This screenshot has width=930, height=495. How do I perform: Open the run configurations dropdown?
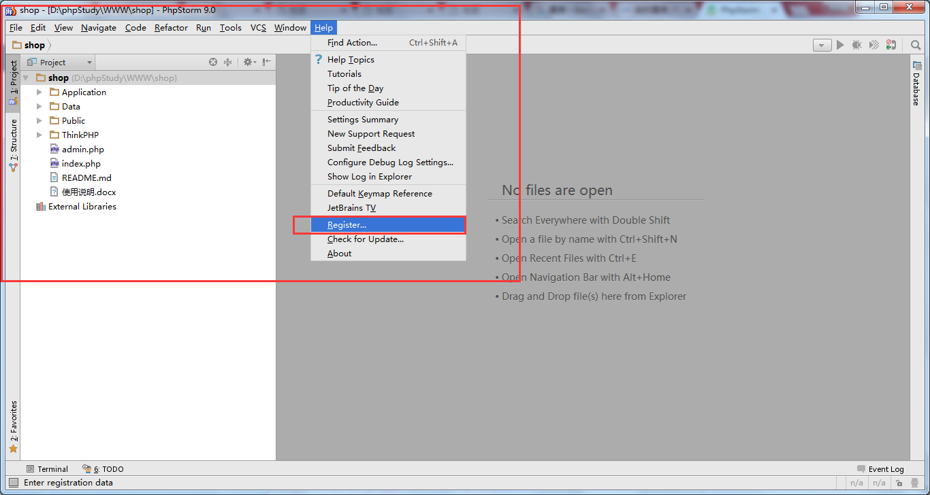point(822,45)
